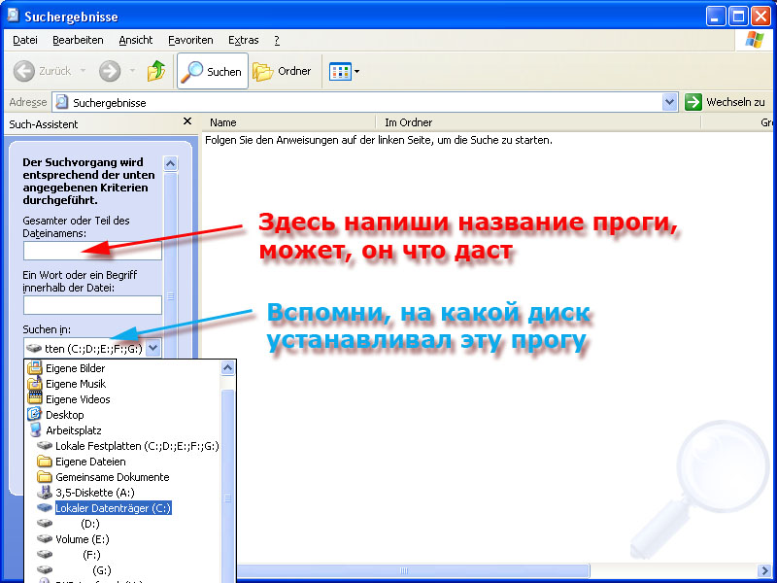Click the Up one level folder icon

coord(155,72)
